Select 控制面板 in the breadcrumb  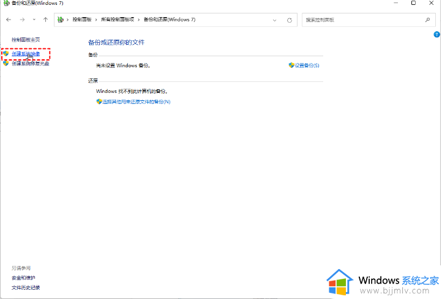82,20
